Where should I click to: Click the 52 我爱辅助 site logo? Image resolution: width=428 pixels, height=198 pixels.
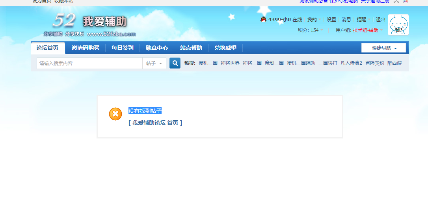click(90, 24)
